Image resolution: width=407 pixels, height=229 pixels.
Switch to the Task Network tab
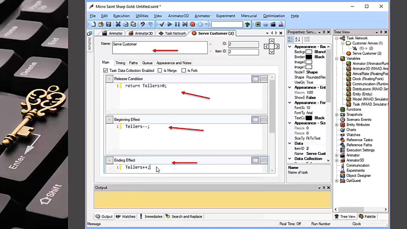coord(172,33)
